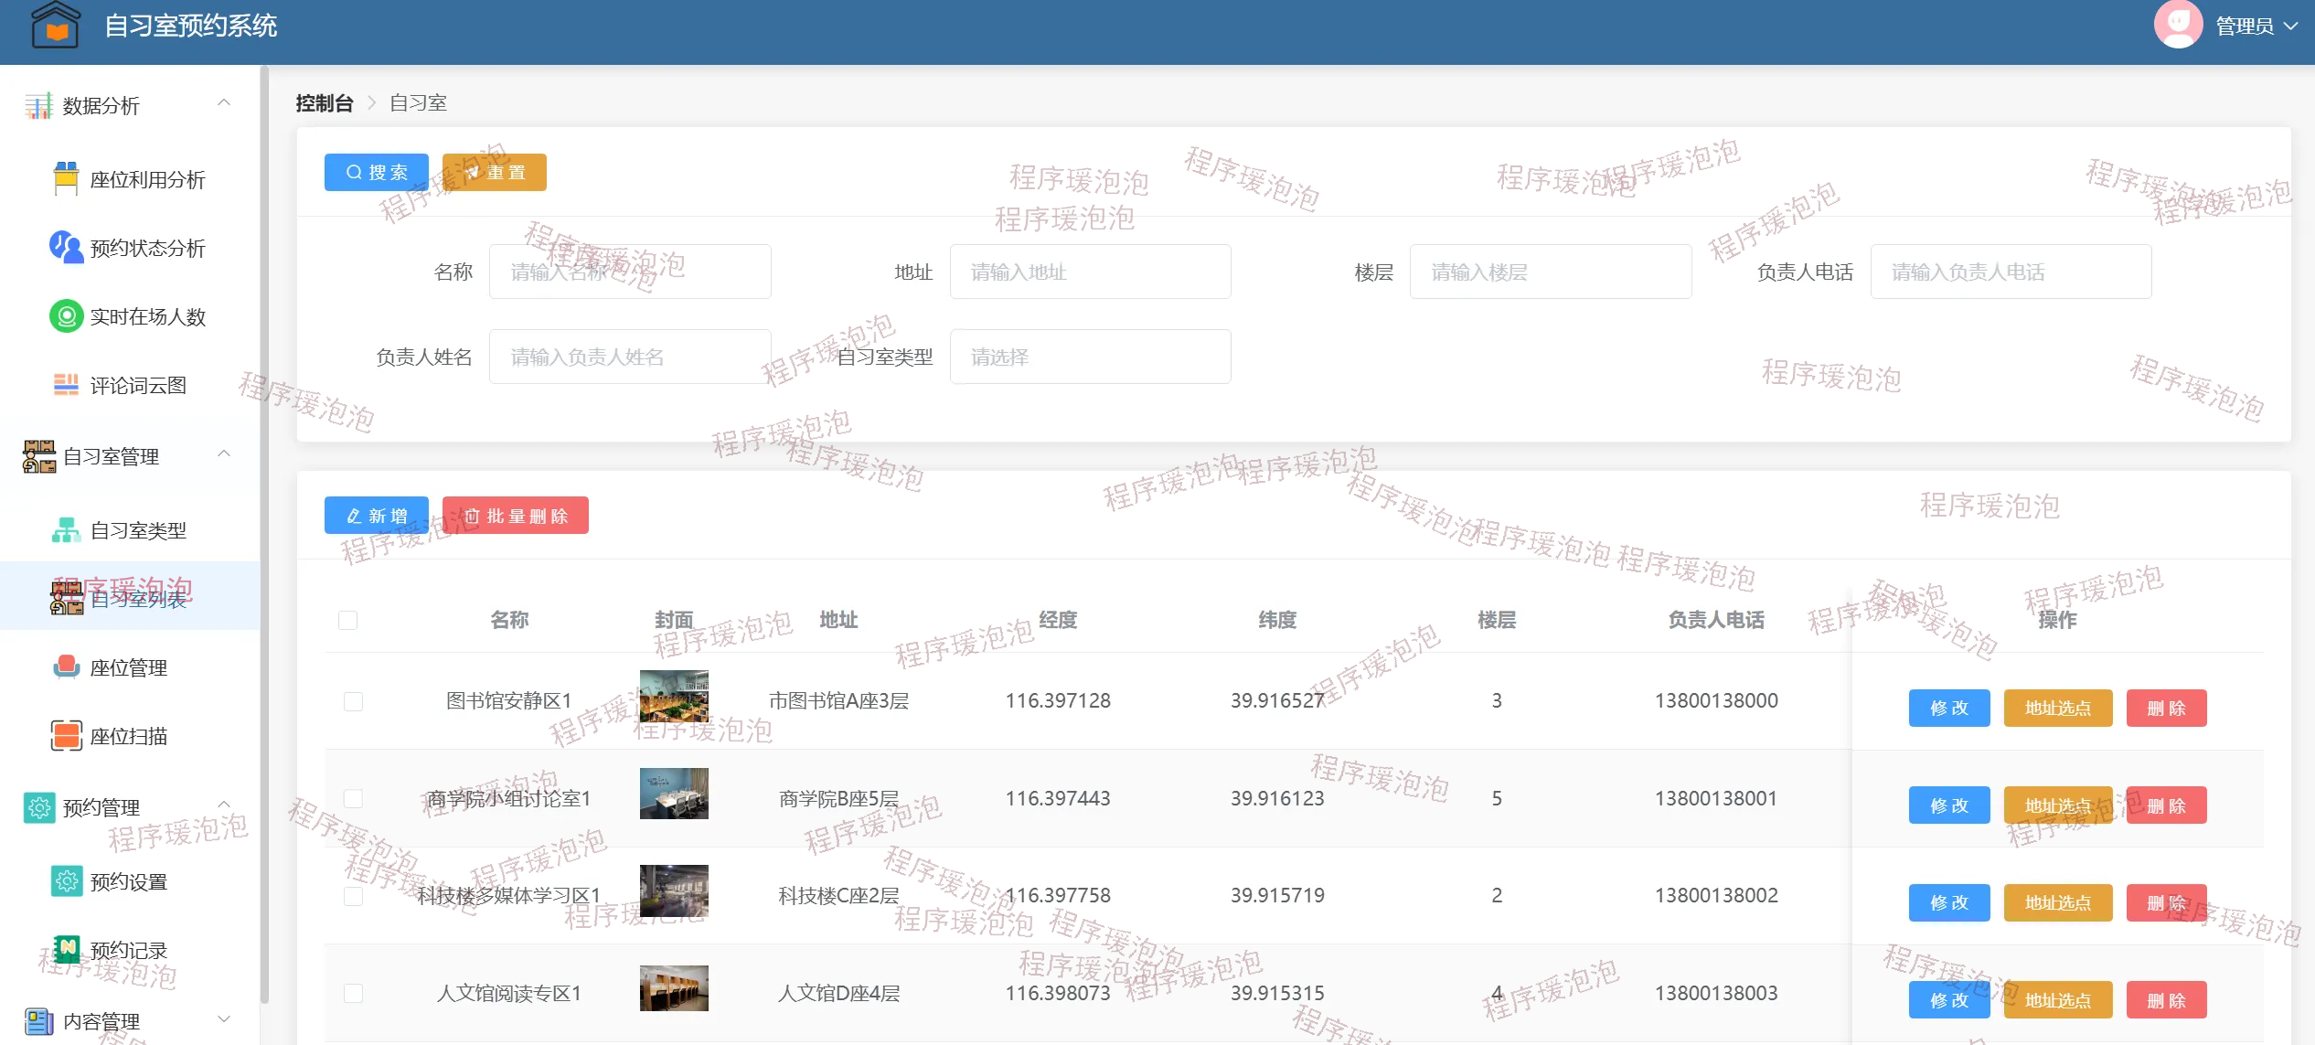Click the 批量删除 button

(515, 516)
